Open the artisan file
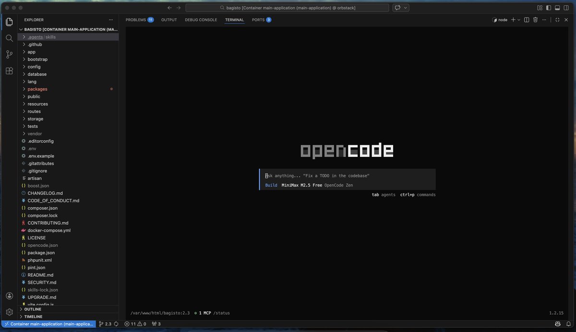 [x=68, y=178]
